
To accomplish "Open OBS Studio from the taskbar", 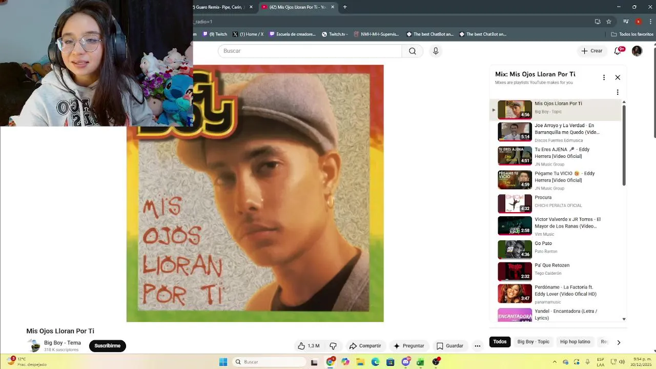I will coord(436,362).
